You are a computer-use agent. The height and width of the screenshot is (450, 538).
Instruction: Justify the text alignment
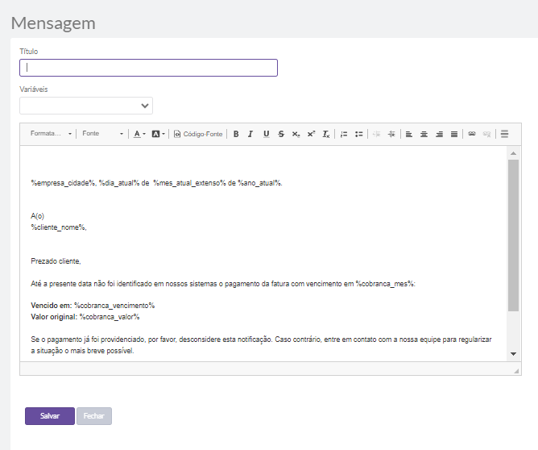coord(454,134)
